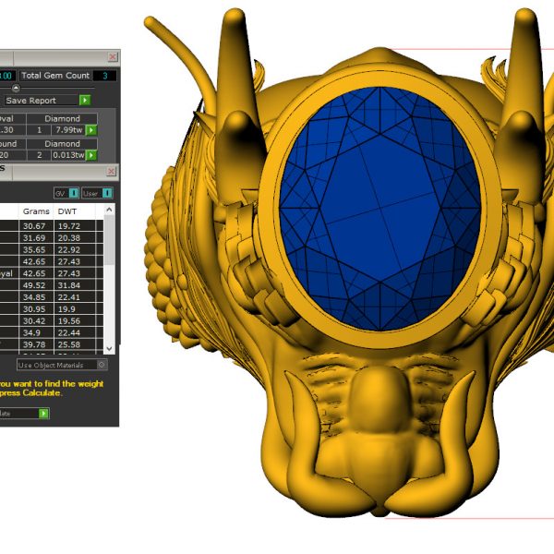Click the Total Gem Count field
The height and width of the screenshot is (554, 554).
(103, 76)
